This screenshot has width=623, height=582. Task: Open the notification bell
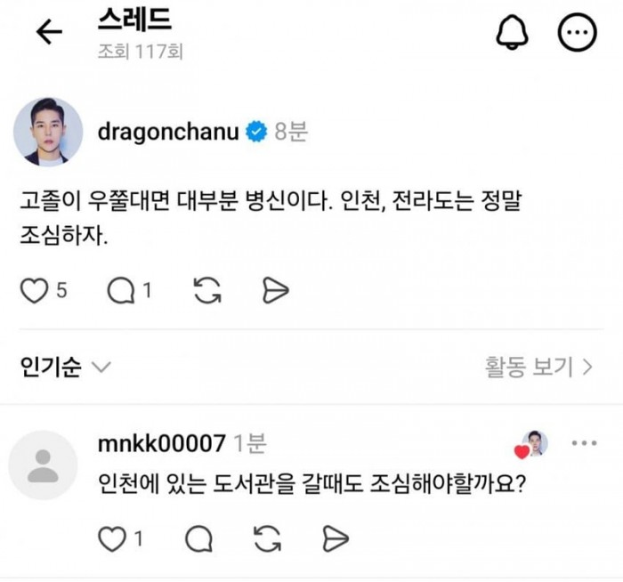click(512, 33)
